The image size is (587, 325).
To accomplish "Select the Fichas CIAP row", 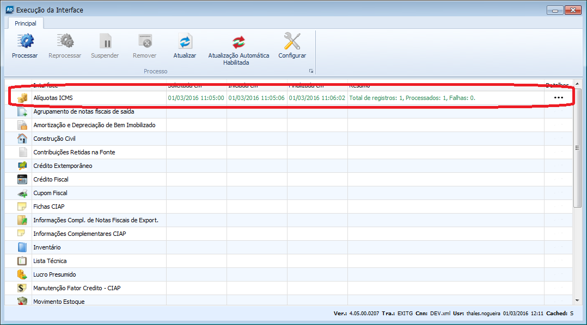I will pyautogui.click(x=49, y=207).
